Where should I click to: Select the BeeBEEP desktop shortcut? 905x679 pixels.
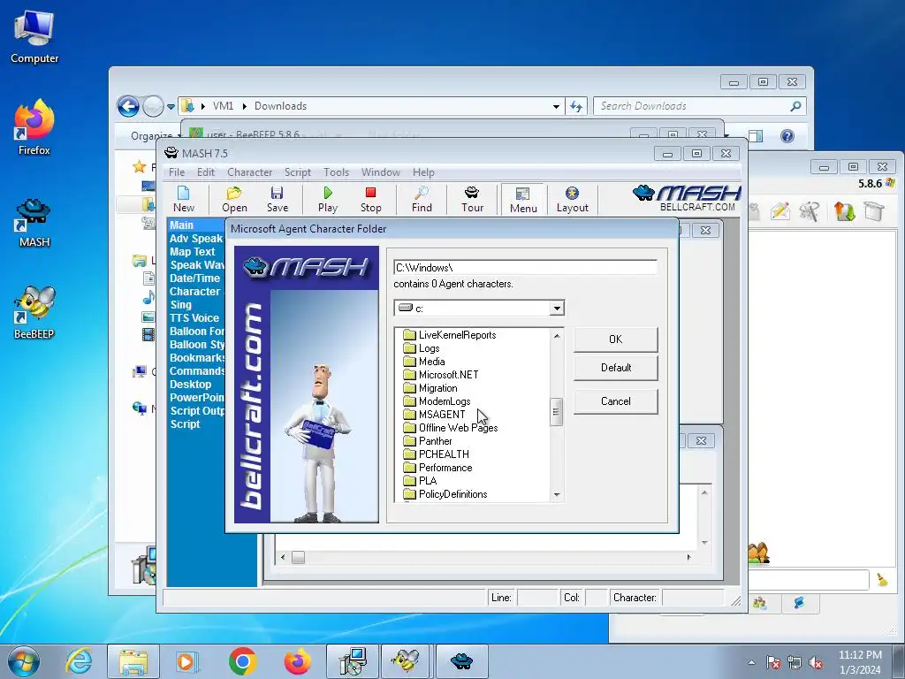[34, 312]
